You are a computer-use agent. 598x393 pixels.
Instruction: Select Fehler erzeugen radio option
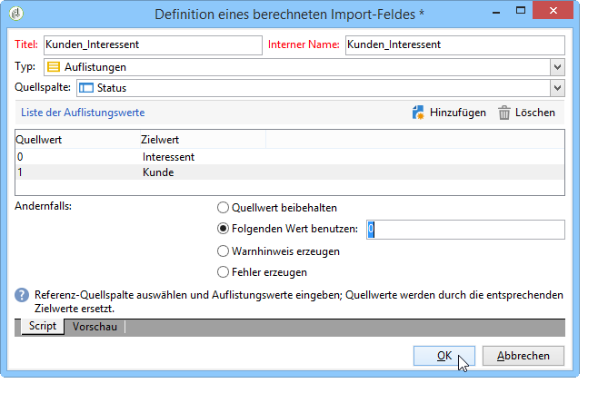[223, 272]
